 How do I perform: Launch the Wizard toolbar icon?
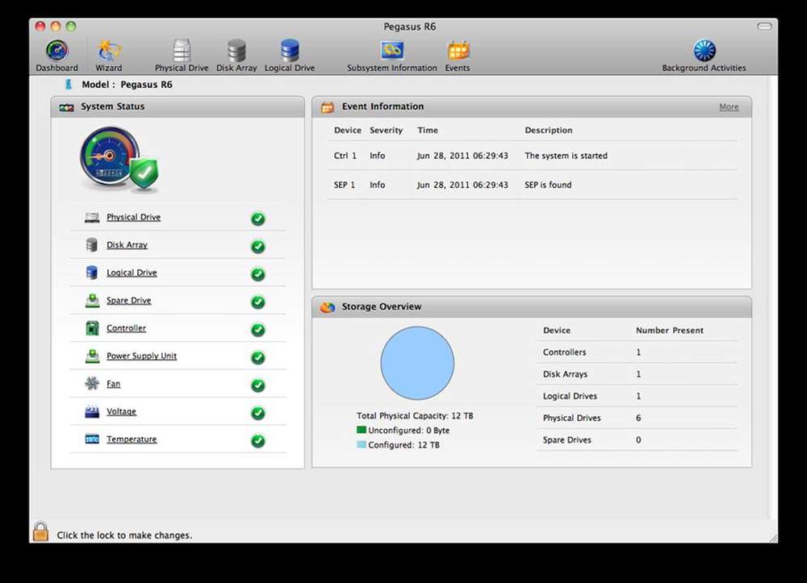coord(109,51)
